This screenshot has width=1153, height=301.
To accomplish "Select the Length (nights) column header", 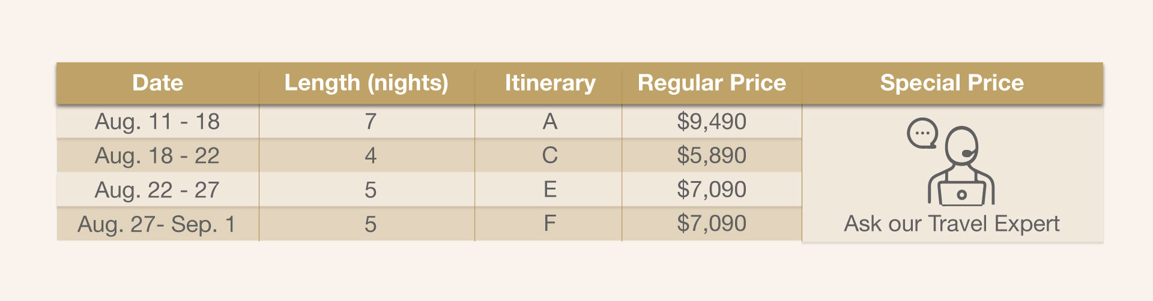I will [366, 83].
